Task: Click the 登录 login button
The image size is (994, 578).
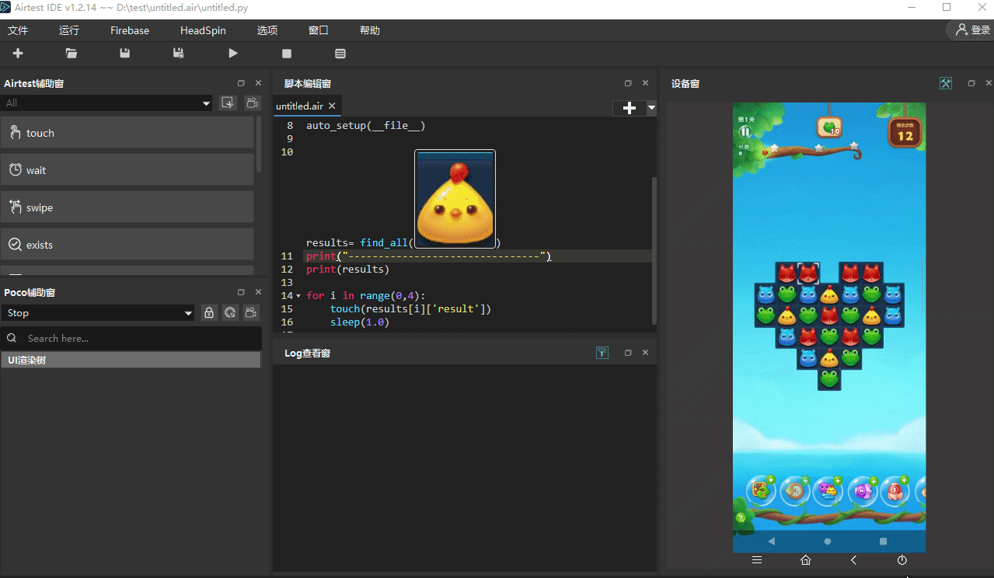Action: pos(973,30)
